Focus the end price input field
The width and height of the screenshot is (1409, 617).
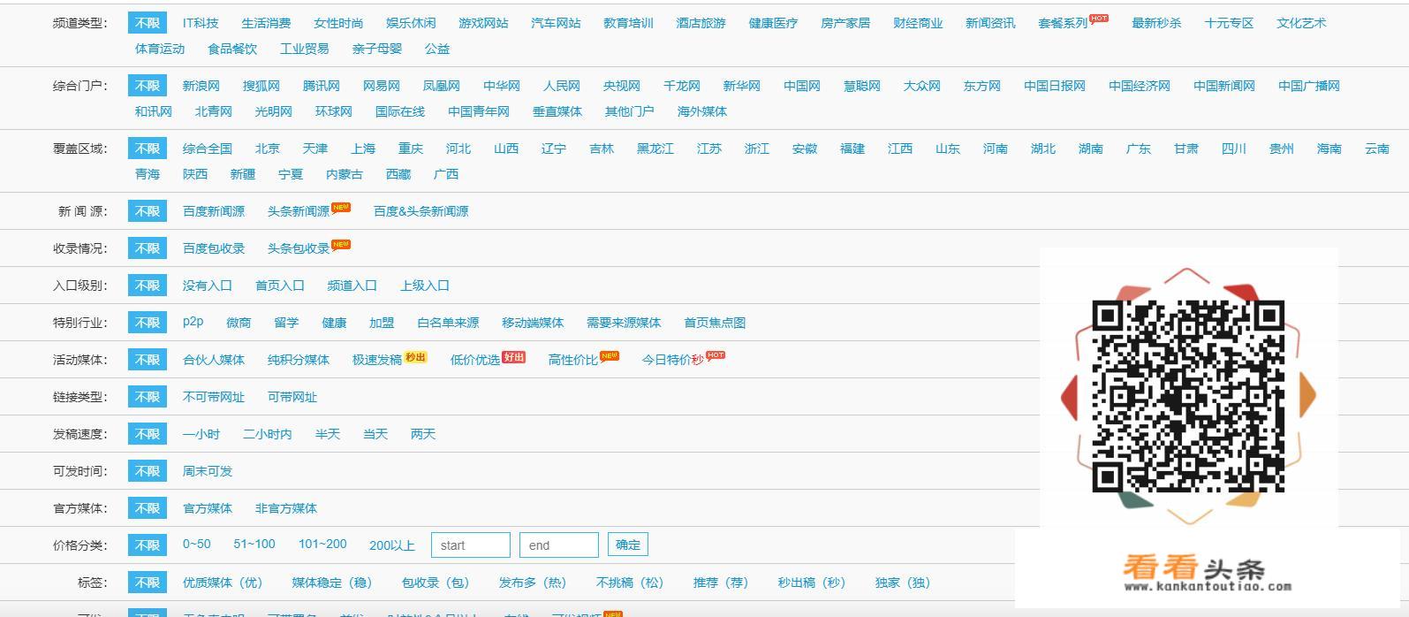[x=559, y=545]
